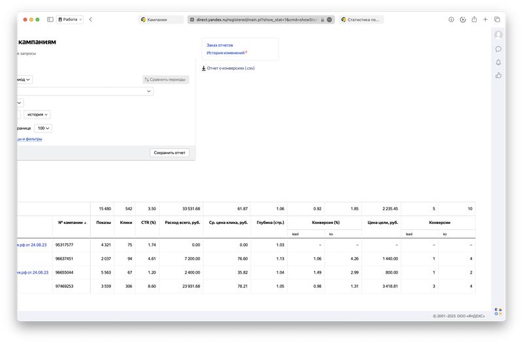
Task: Sort by № кампании column header
Action: click(x=72, y=223)
